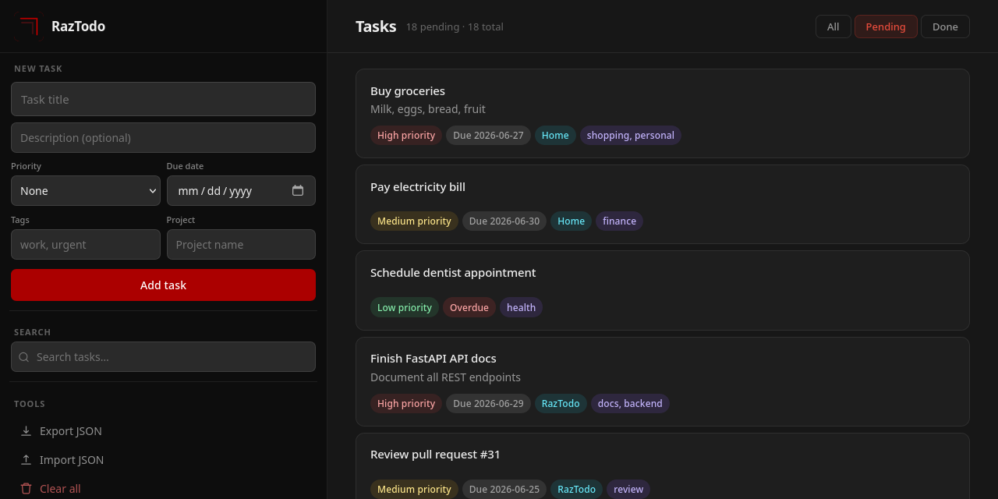Click the Search tasks field
The width and height of the screenshot is (998, 499).
click(x=163, y=357)
